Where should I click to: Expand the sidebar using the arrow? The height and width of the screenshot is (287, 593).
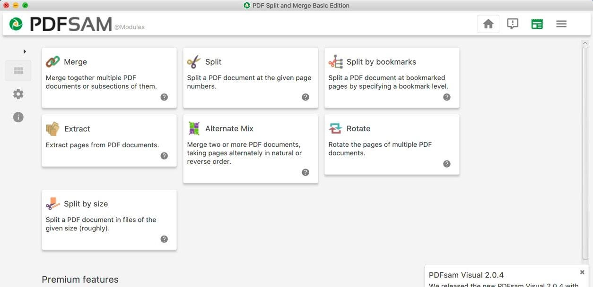click(25, 51)
